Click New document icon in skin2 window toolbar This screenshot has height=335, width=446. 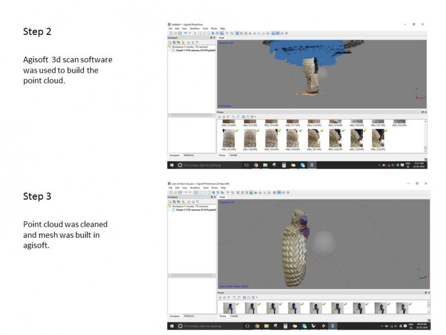click(x=170, y=192)
